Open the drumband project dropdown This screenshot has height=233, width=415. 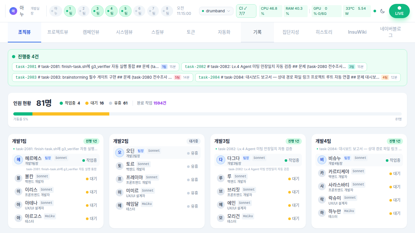[x=216, y=11]
